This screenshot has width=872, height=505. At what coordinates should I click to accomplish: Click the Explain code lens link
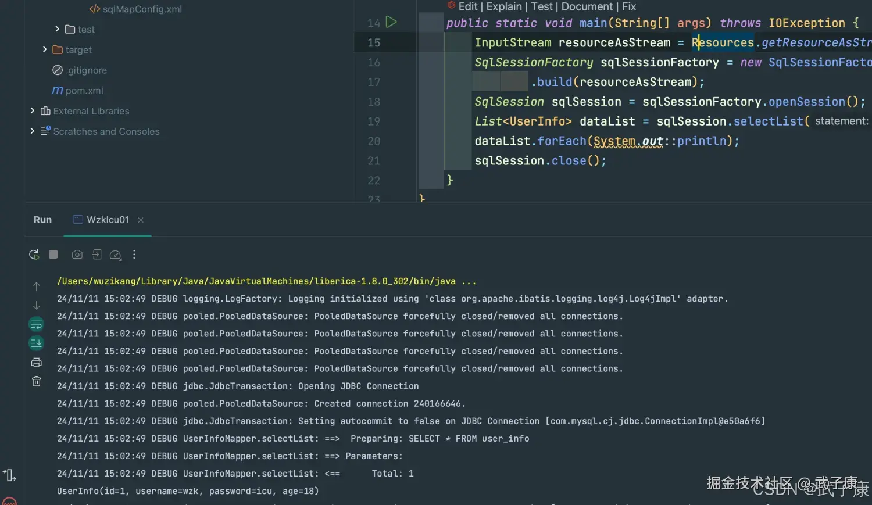pyautogui.click(x=504, y=6)
